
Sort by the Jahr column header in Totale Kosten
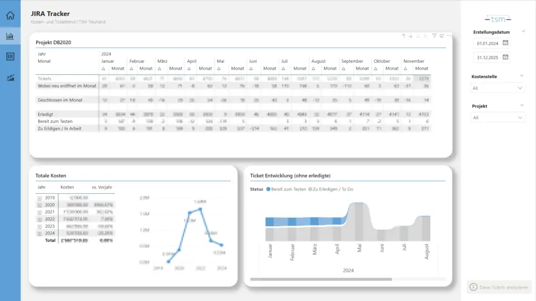pos(41,187)
